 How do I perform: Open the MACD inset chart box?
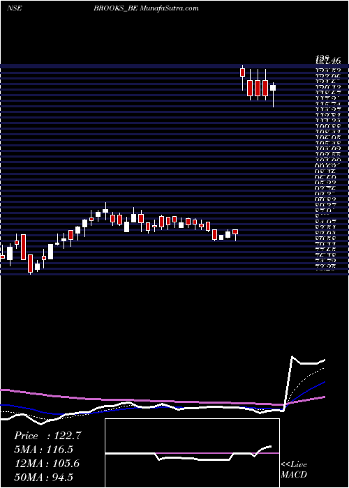pyautogui.click(x=192, y=453)
